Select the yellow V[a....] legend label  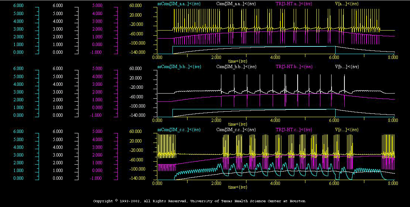point(347,4)
